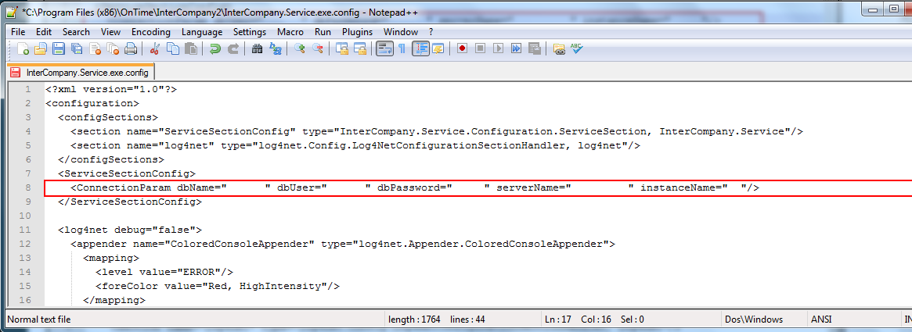The image size is (912, 332).
Task: Click the <configuration> tag on line 2
Action: (x=92, y=103)
